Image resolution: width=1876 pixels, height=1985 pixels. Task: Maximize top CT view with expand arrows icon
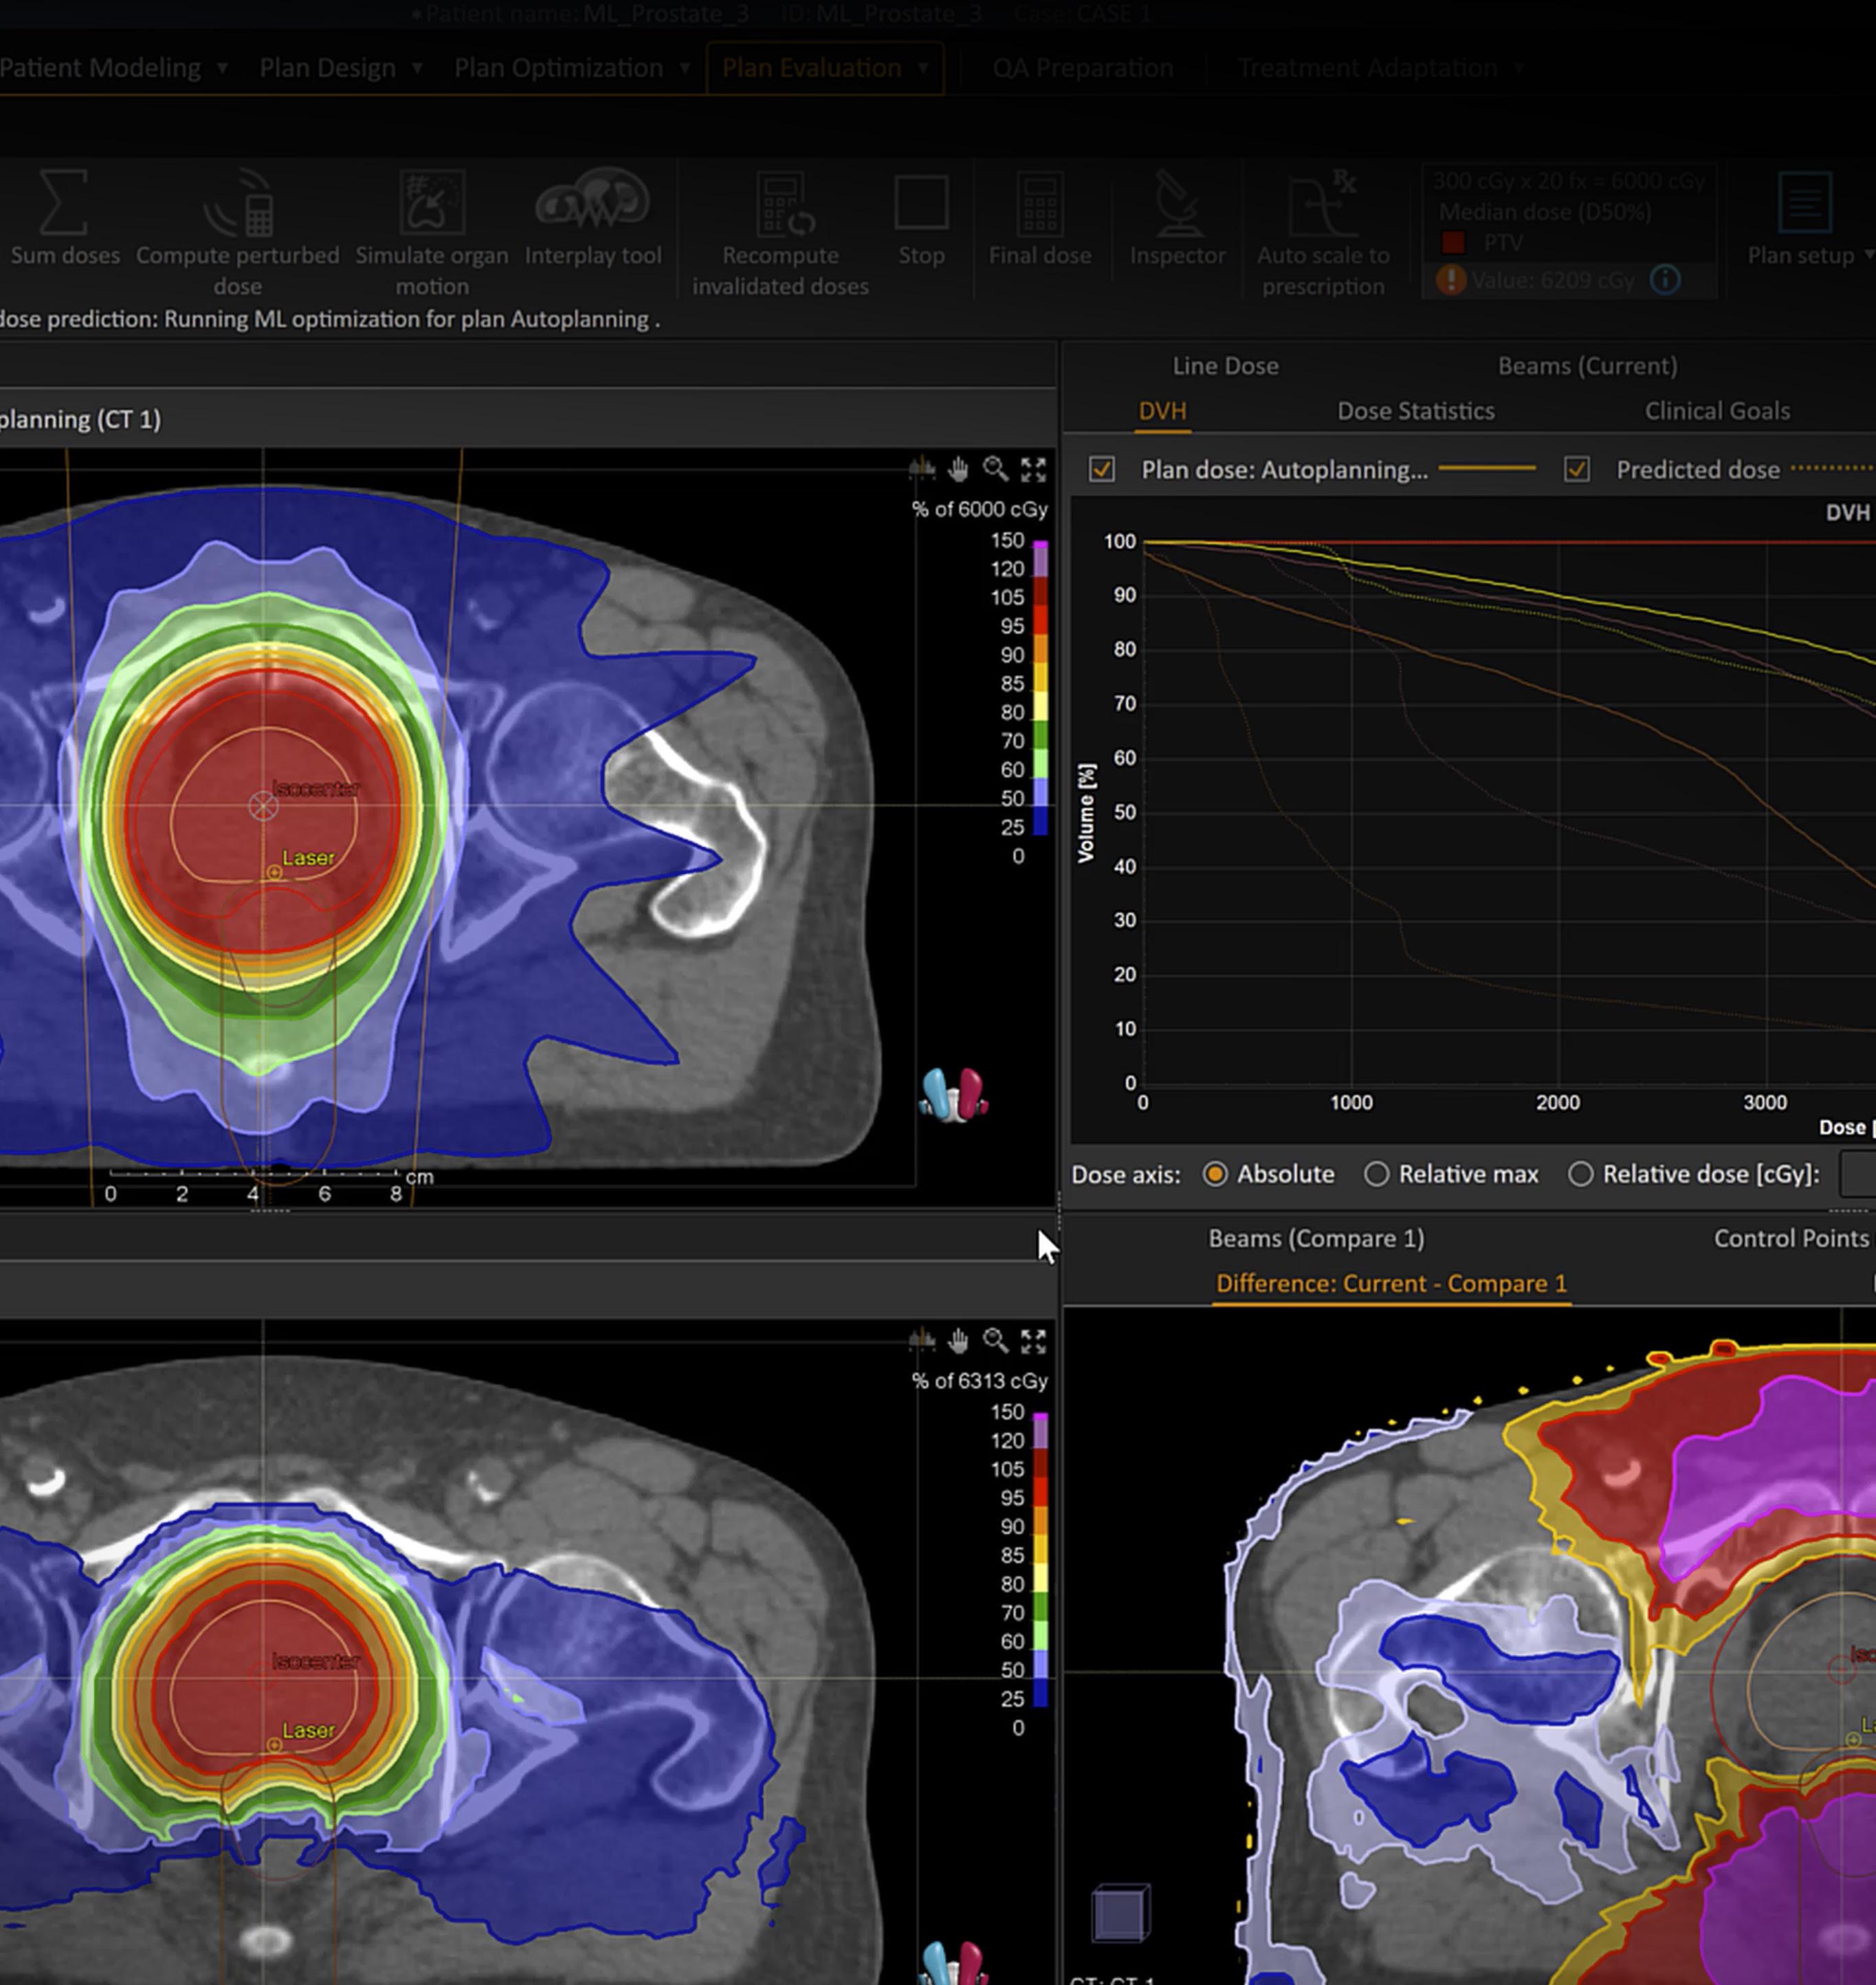1033,469
